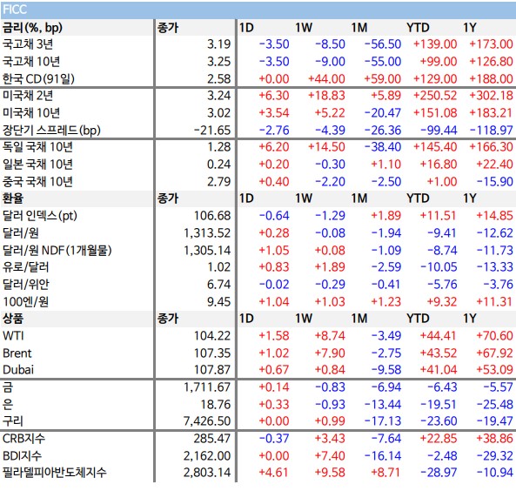Select the 국고채 3년 row label
The image size is (516, 491).
pyautogui.click(x=28, y=44)
